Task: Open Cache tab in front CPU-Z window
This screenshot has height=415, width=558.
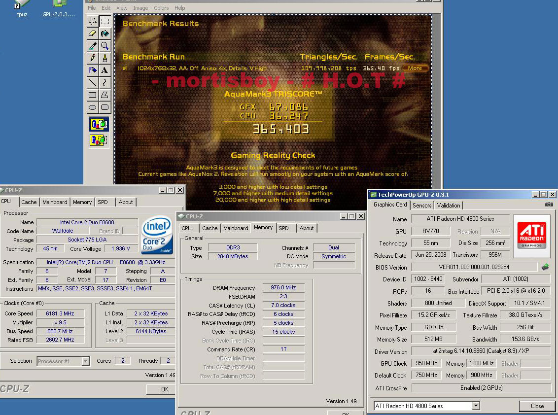Action: click(210, 229)
